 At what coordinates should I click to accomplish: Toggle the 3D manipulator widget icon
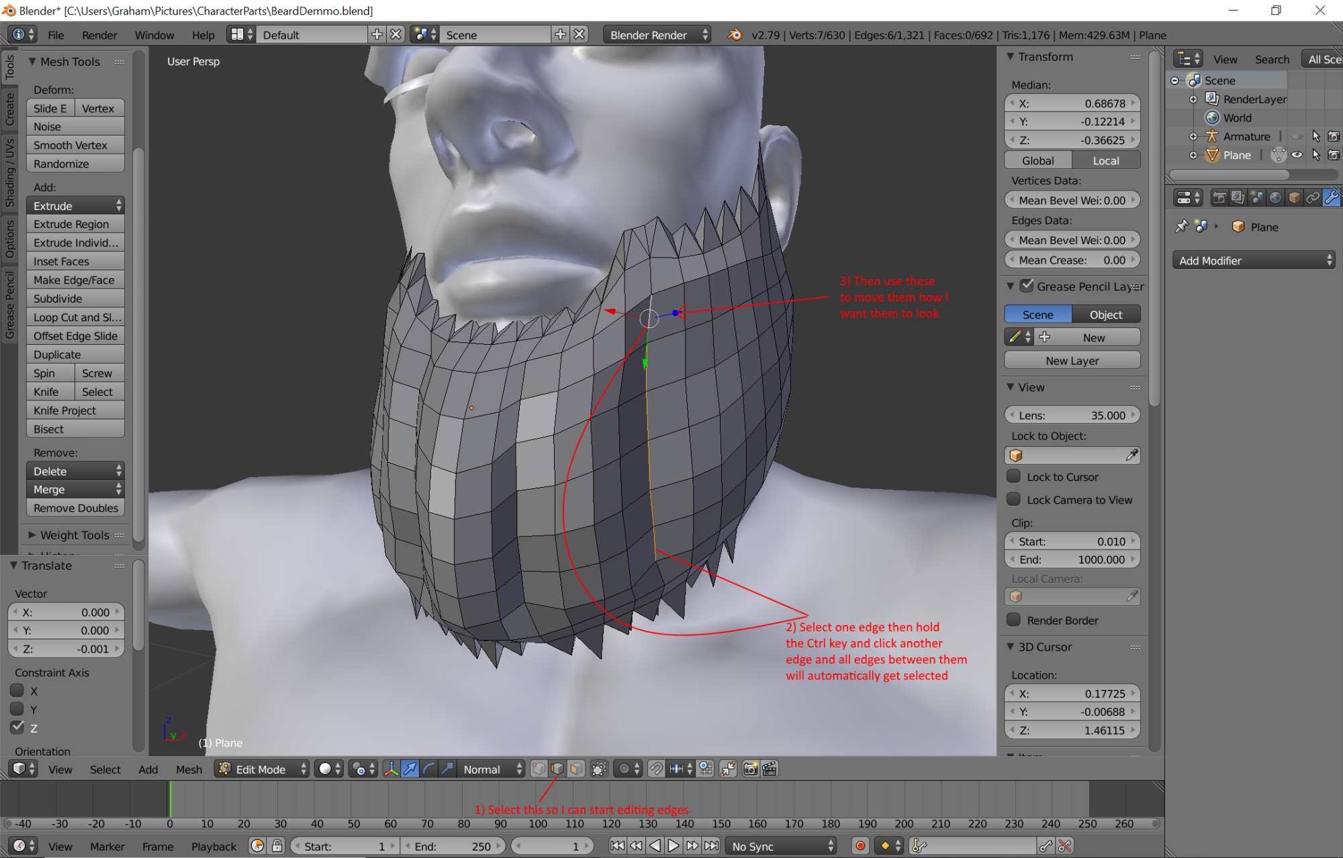pos(391,769)
